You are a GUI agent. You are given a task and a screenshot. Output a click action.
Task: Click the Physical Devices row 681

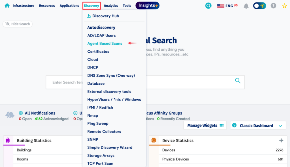point(223,159)
